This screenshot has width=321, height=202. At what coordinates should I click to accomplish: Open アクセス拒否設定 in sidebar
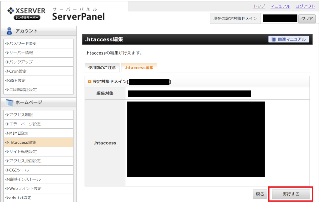pos(39,161)
